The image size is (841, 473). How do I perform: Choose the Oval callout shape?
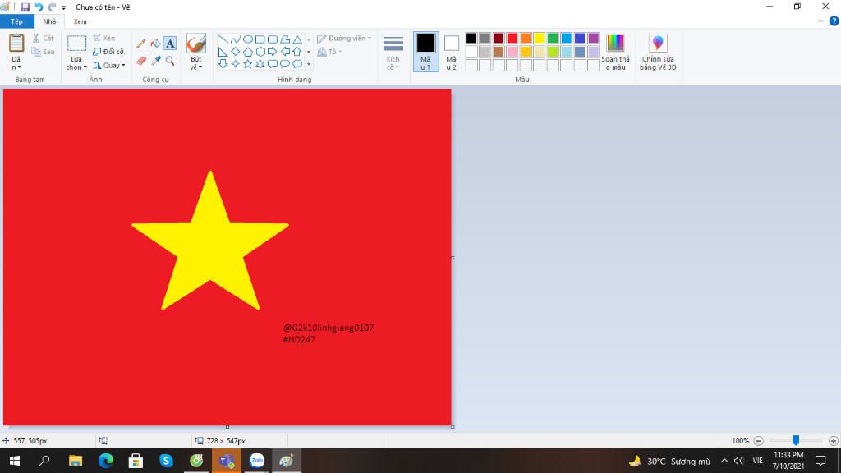285,64
